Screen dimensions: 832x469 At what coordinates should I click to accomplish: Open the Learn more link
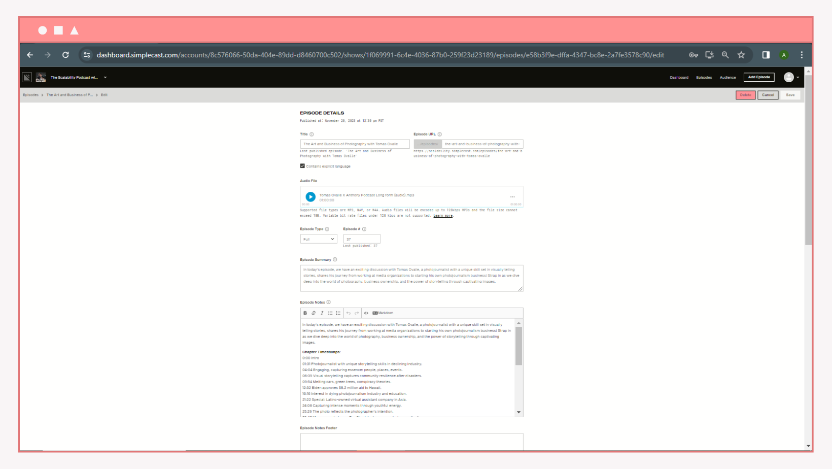pos(443,216)
